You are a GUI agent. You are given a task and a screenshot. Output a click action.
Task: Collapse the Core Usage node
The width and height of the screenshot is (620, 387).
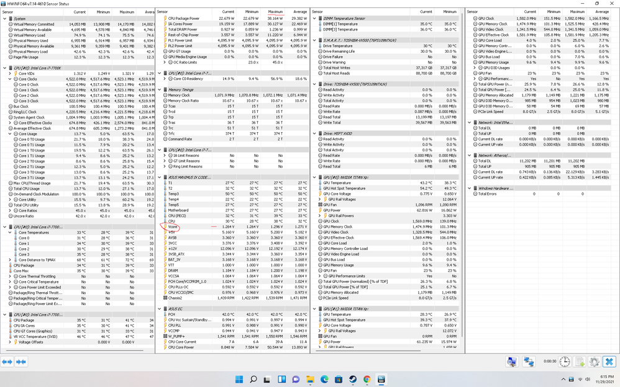point(10,134)
